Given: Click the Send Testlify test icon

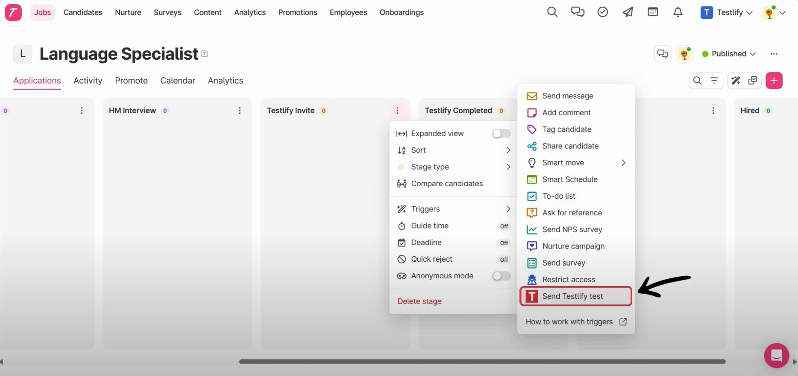Looking at the screenshot, I should 532,296.
